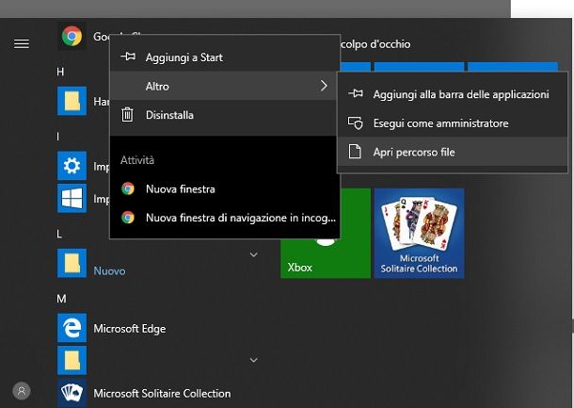Open the hamburger menu at top left
Image resolution: width=574 pixels, height=408 pixels.
21,43
